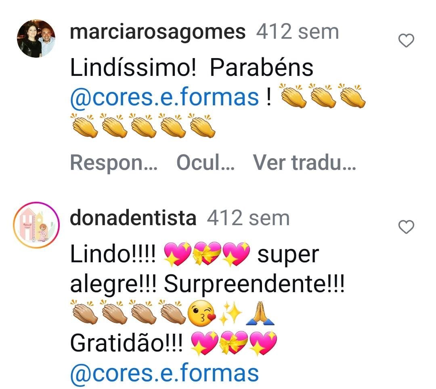The height and width of the screenshot is (389, 436).
Task: Tap the folded hands emoji
Action: 260,313
